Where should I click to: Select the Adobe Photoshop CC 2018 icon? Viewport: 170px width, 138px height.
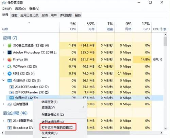pyautogui.click(x=10, y=52)
